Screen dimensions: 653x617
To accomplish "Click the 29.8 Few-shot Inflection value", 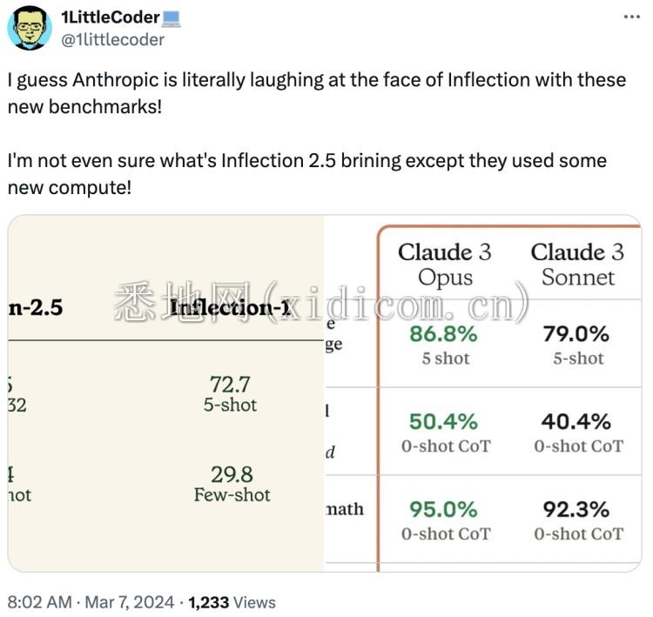I will (x=232, y=474).
